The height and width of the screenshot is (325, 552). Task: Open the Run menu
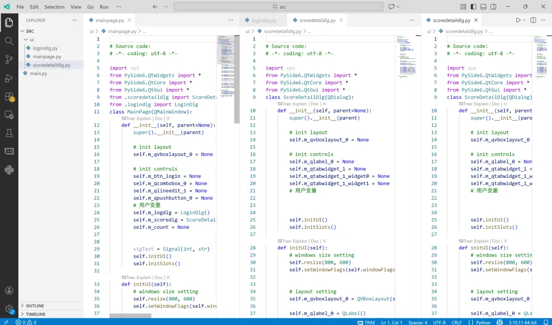click(x=104, y=7)
